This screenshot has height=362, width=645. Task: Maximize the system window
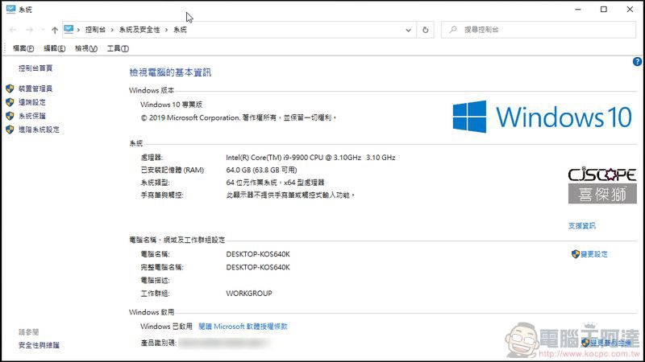click(x=603, y=9)
